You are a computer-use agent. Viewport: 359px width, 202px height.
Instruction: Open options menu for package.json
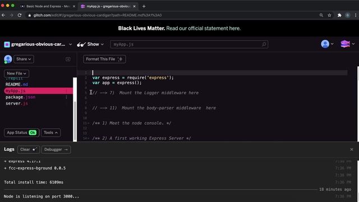[66, 97]
